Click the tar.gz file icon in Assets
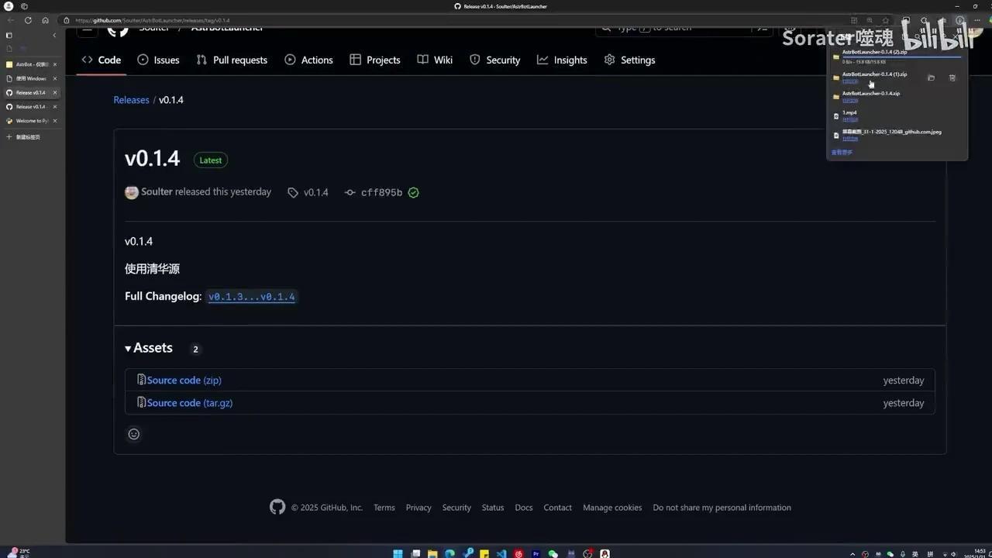This screenshot has height=558, width=992. pos(142,402)
